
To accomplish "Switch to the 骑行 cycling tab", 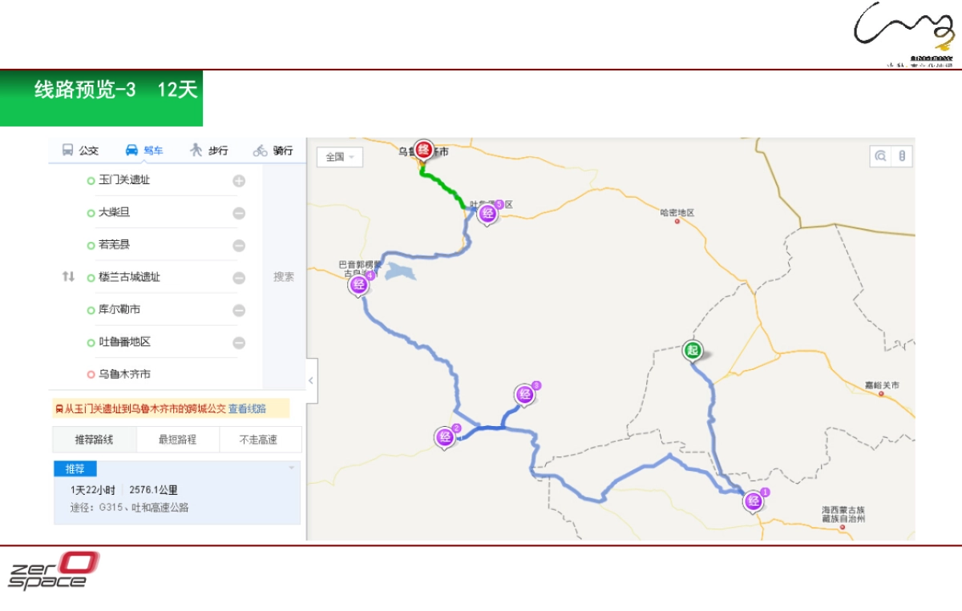I will [273, 151].
